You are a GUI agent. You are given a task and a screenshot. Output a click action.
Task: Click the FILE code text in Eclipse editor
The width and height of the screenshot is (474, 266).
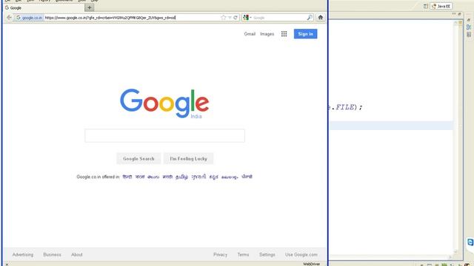tap(344, 107)
